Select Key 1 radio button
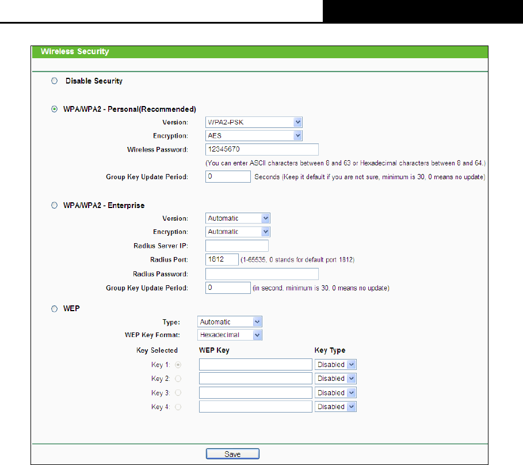The width and height of the screenshot is (523, 465). [178, 365]
